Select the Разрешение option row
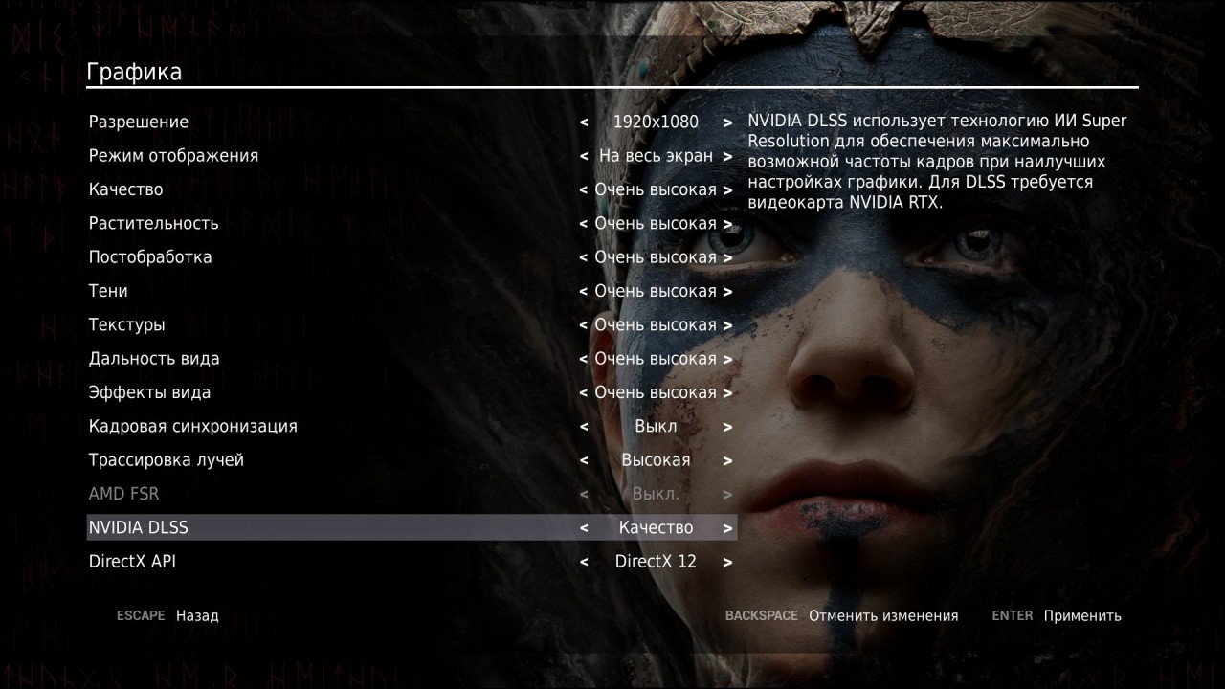This screenshot has width=1225, height=689. click(x=412, y=122)
